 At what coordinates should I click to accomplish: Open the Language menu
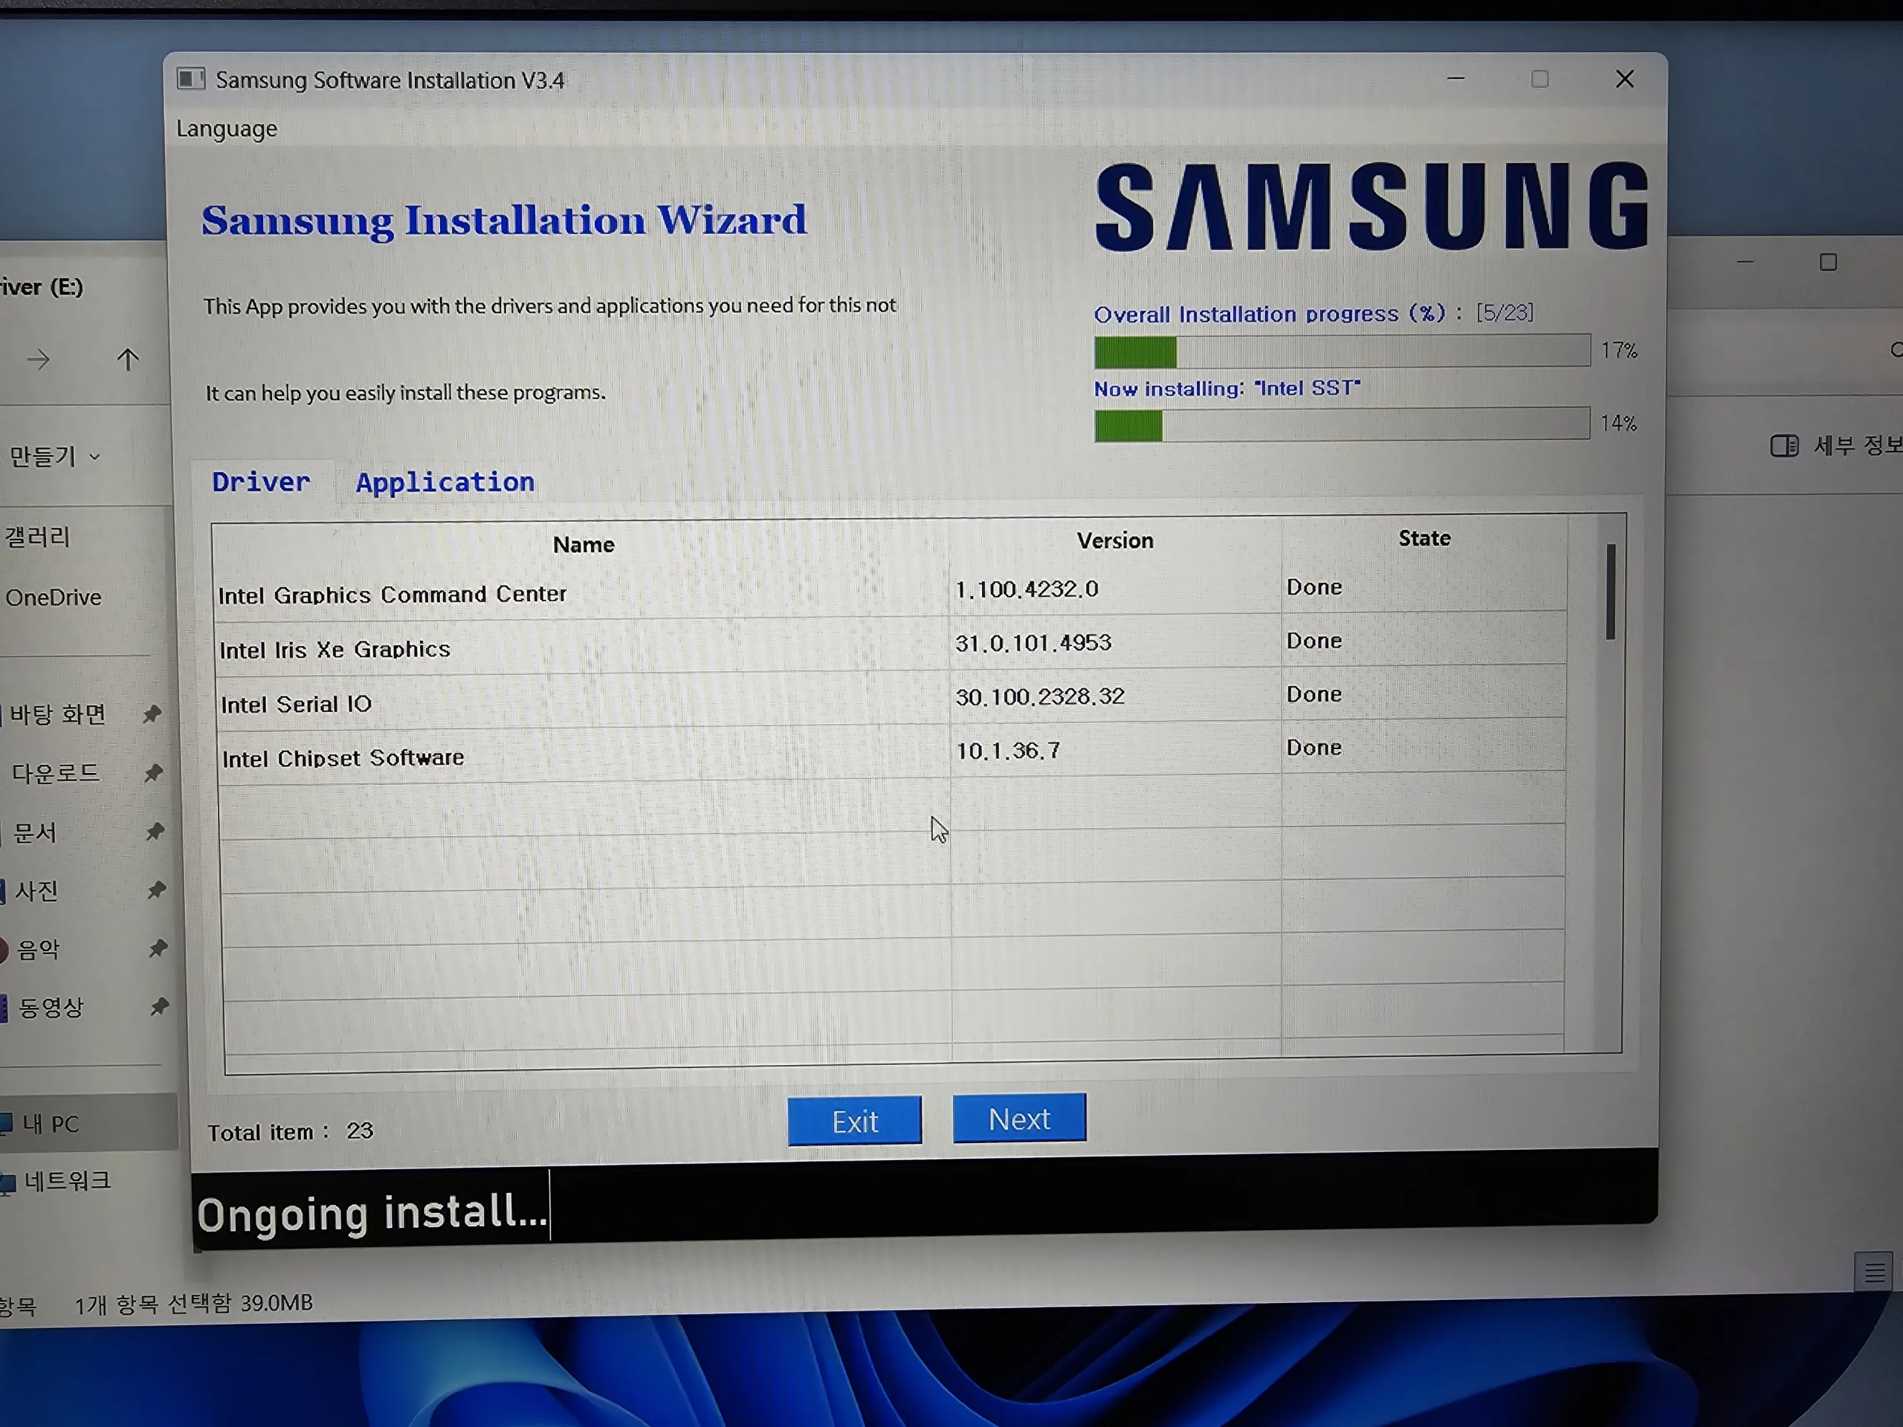click(226, 129)
